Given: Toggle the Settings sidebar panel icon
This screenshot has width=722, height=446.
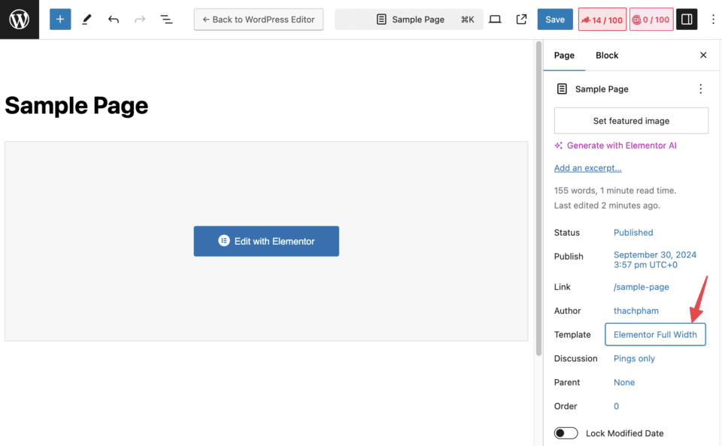Looking at the screenshot, I should point(686,20).
